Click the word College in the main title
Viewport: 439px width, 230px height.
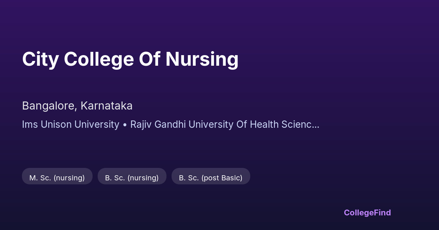pyautogui.click(x=99, y=59)
